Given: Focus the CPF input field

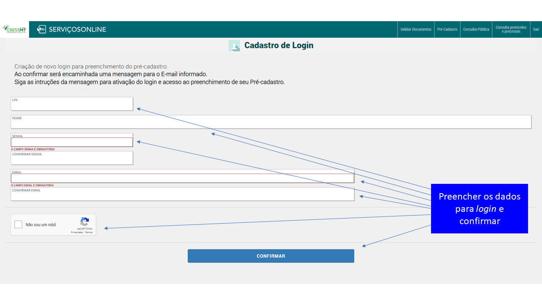Looking at the screenshot, I should click(x=72, y=104).
